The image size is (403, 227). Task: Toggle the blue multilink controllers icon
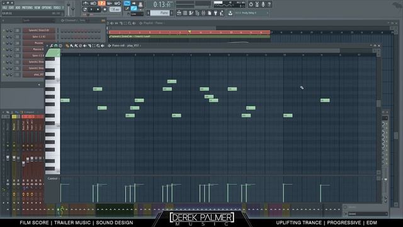pos(133,8)
